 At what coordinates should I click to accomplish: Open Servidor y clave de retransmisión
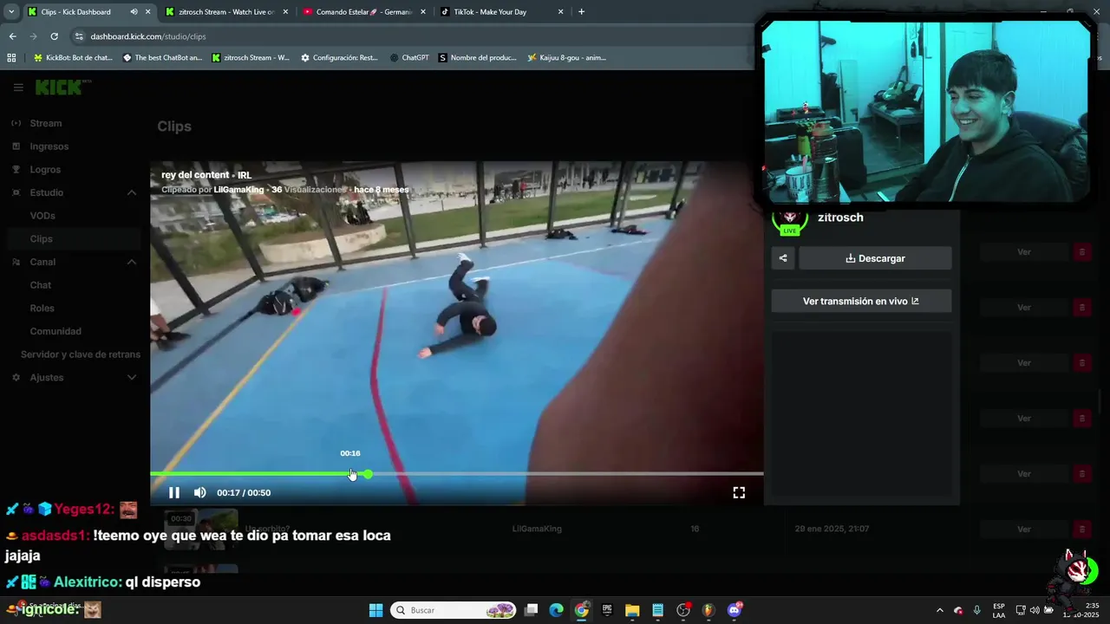[81, 354]
